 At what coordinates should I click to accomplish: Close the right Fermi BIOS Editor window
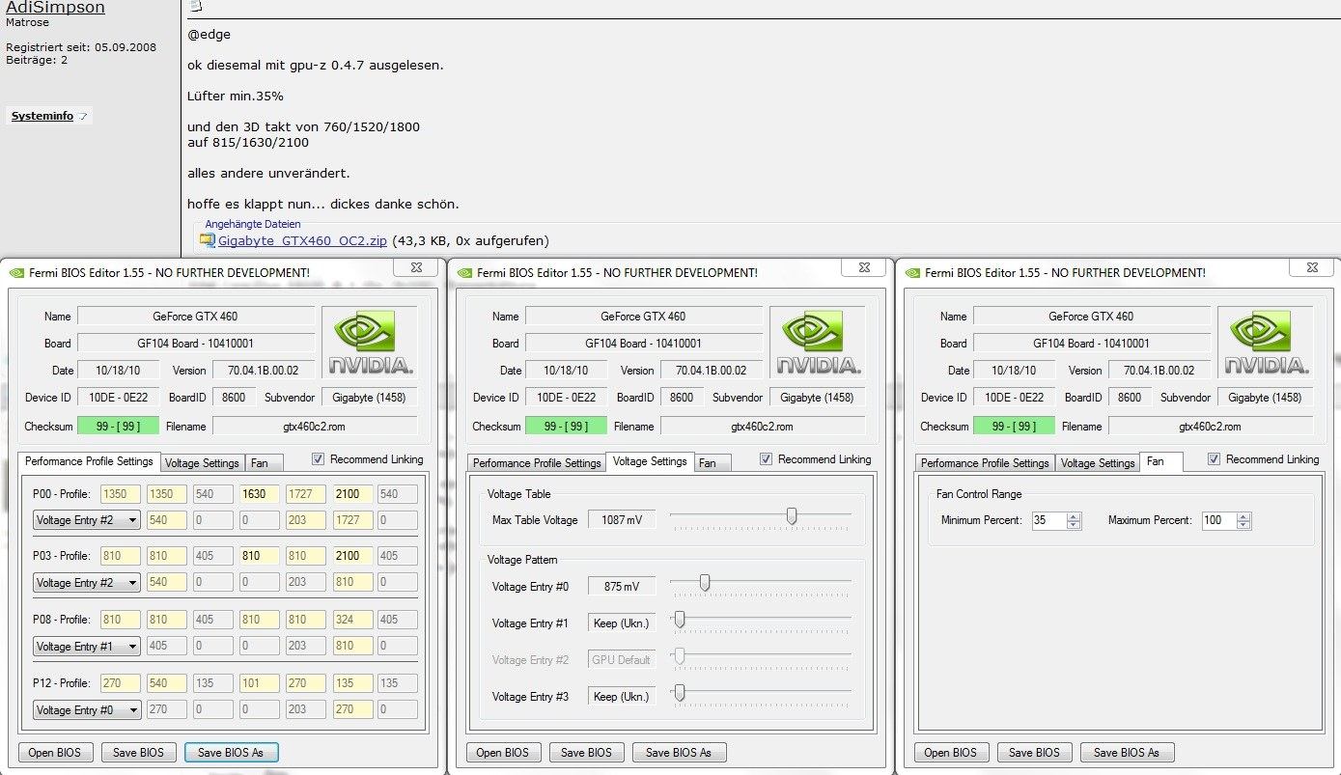coord(1312,267)
